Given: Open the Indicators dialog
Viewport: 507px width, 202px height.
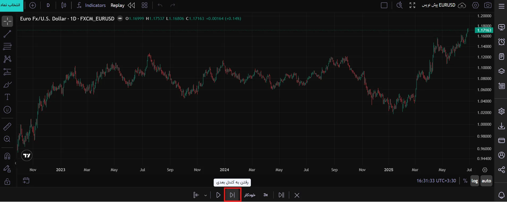Looking at the screenshot, I should 91,5.
